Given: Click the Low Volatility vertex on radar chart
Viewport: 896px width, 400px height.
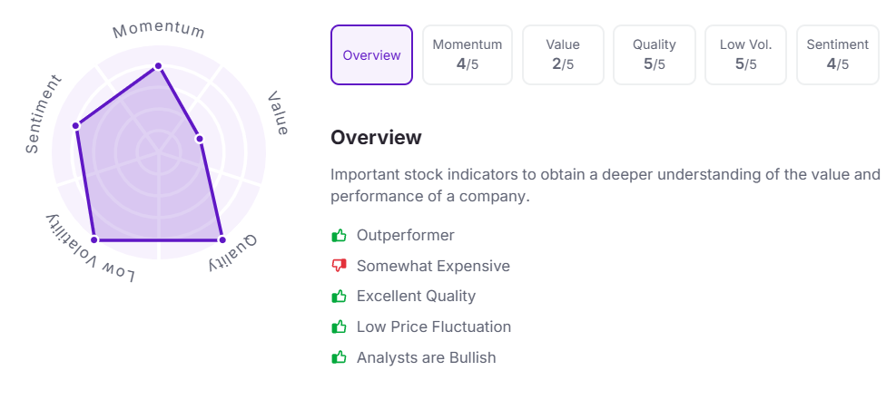Looking at the screenshot, I should coord(95,240).
